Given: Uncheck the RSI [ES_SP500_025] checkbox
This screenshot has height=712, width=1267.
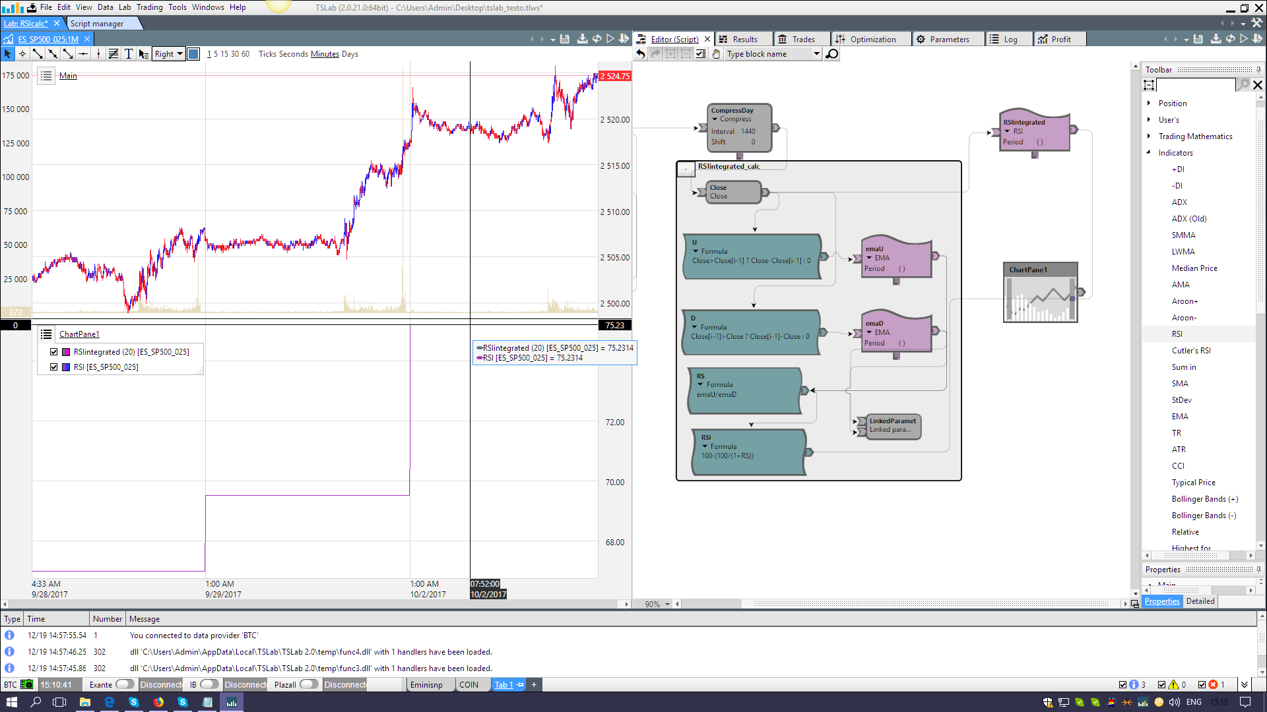Looking at the screenshot, I should pos(54,367).
